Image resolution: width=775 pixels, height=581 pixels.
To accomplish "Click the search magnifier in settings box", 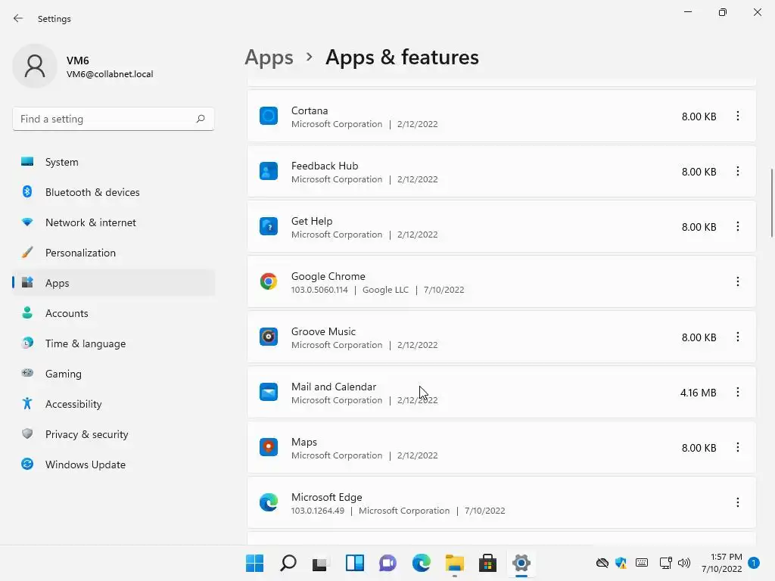I will point(200,119).
